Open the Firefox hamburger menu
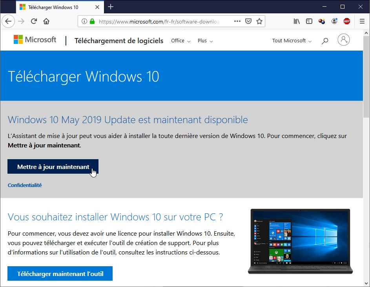The height and width of the screenshot is (287, 370). 362,21
